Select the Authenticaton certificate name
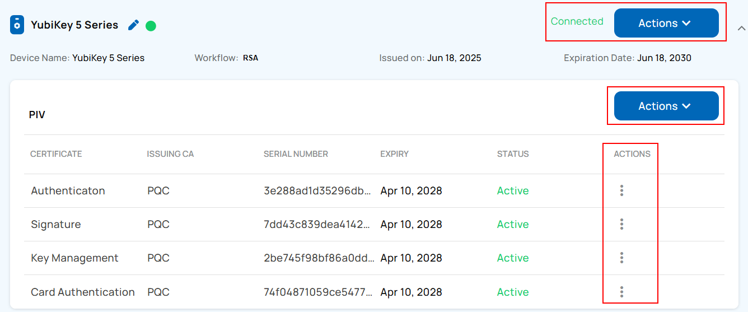748x312 pixels. 68,190
